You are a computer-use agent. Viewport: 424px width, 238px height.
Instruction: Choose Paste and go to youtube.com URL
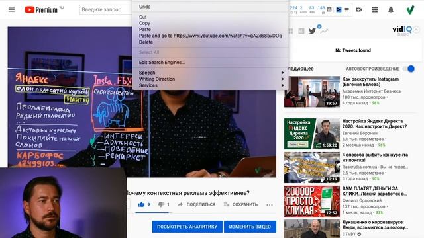(211, 36)
